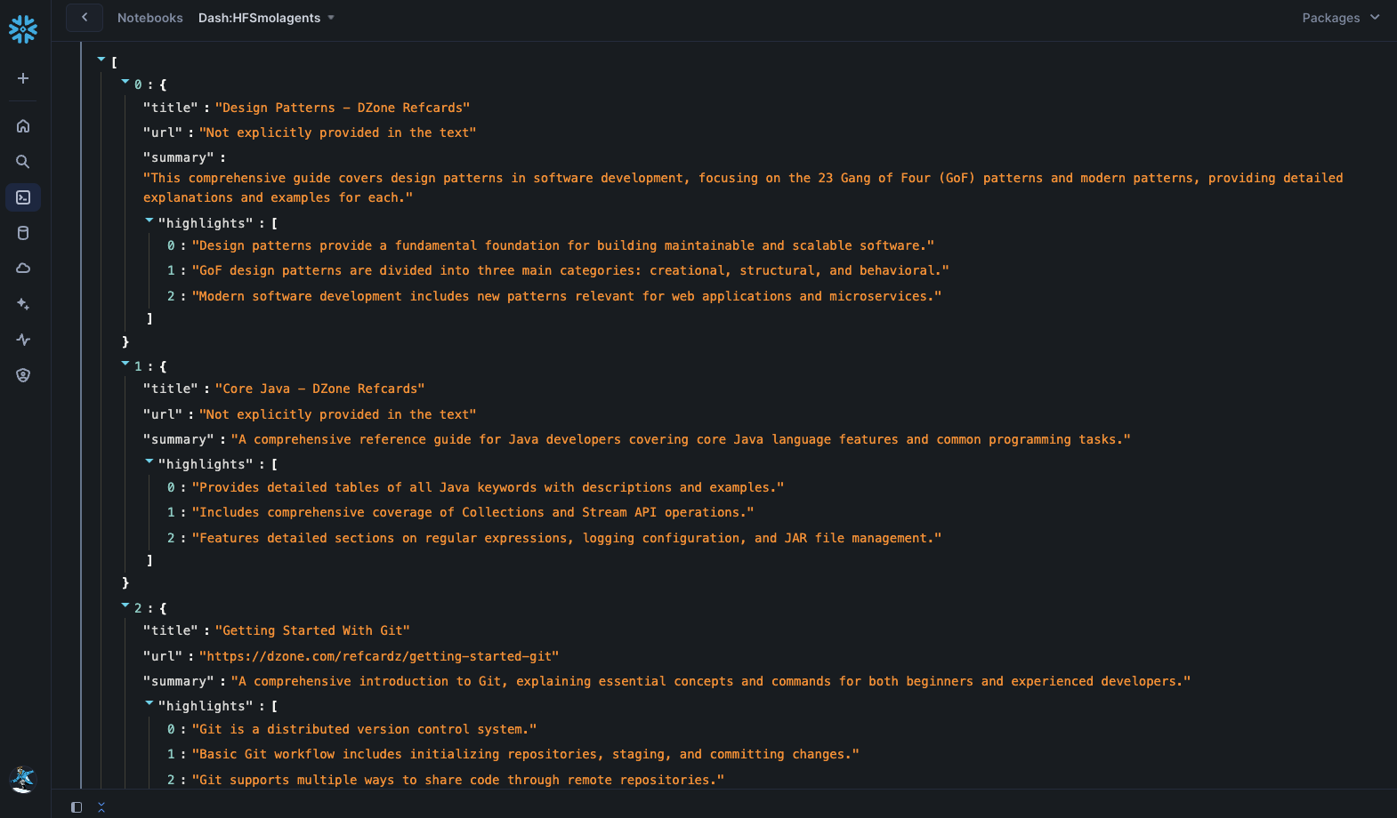Click highlight about sharing code through remote repositories
The width and height of the screenshot is (1397, 818).
coord(458,780)
